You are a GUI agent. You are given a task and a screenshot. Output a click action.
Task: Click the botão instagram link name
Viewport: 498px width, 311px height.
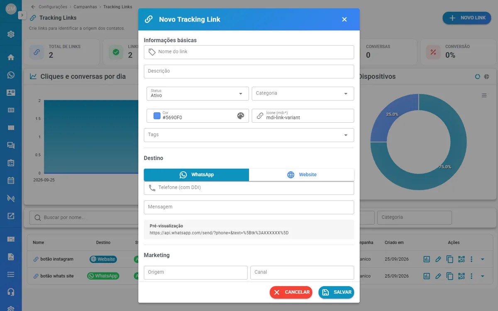tap(57, 259)
